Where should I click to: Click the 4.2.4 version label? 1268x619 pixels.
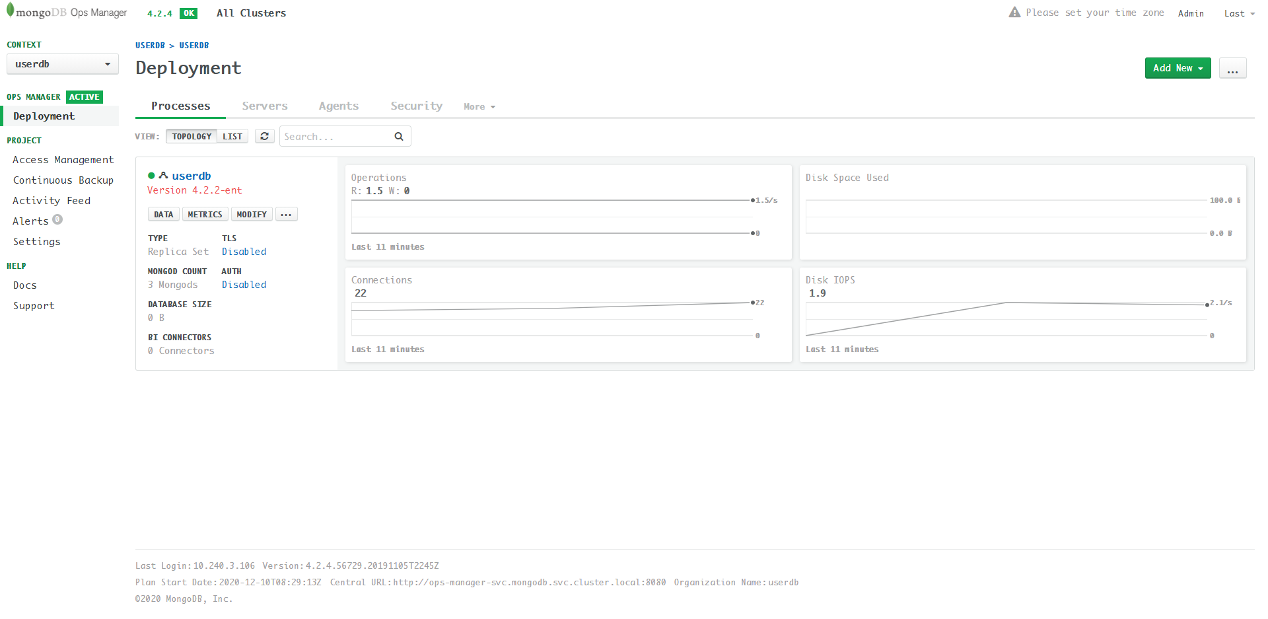(x=159, y=13)
